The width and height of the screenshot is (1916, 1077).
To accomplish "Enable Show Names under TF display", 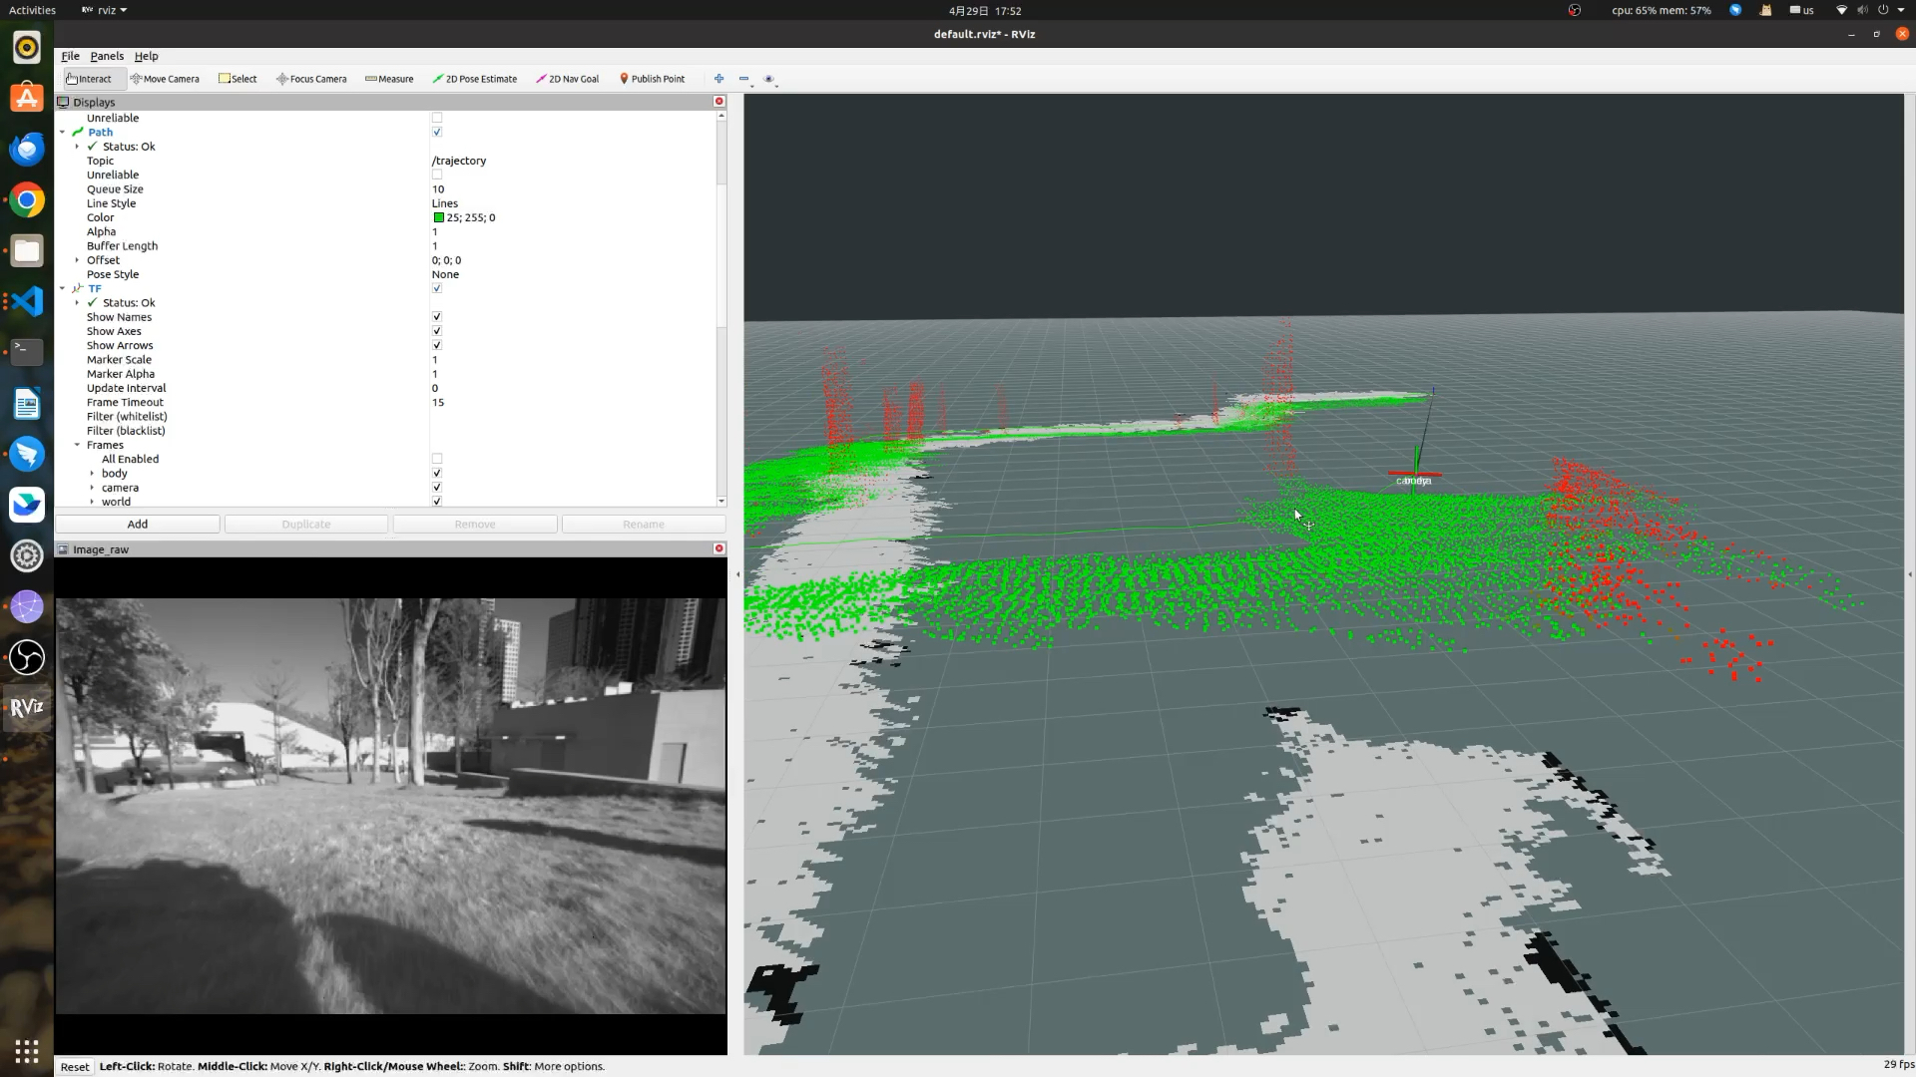I will [x=437, y=317].
